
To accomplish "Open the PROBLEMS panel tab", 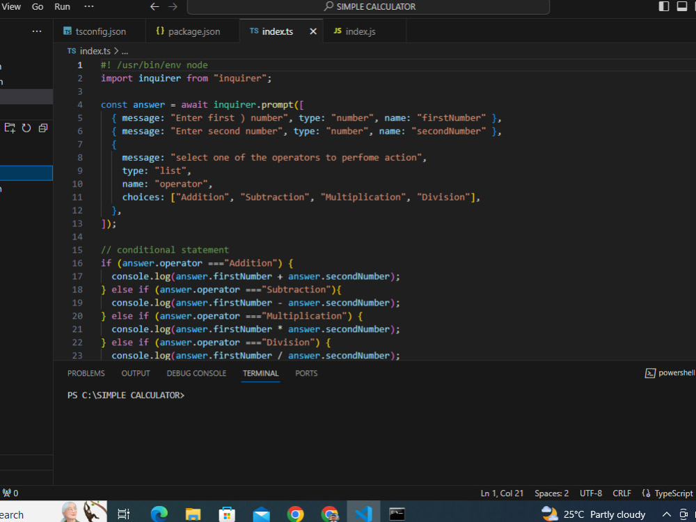I will (86, 373).
